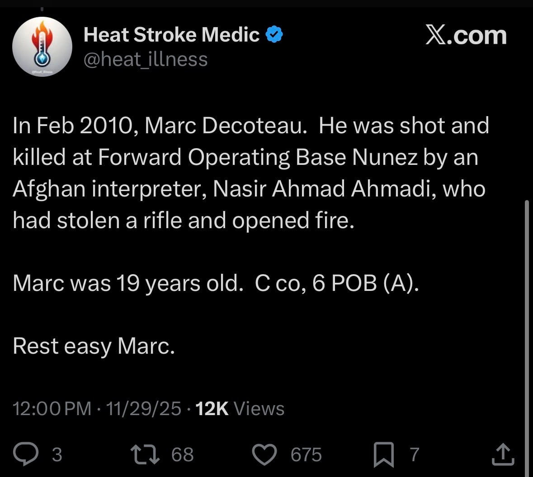Click the repost arrows icon
The image size is (533, 477).
tap(145, 454)
